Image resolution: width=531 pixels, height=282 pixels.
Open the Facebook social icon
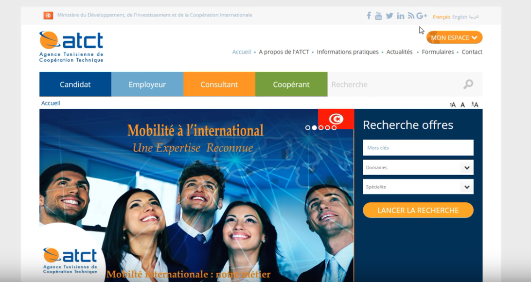click(369, 16)
